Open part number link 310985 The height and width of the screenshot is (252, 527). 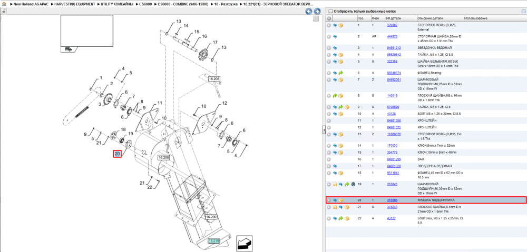[x=392, y=200]
